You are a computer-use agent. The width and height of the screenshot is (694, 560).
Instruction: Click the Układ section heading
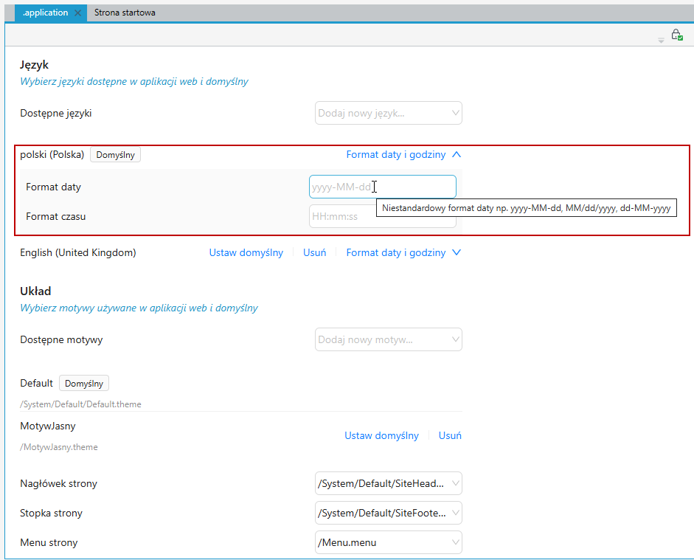35,291
